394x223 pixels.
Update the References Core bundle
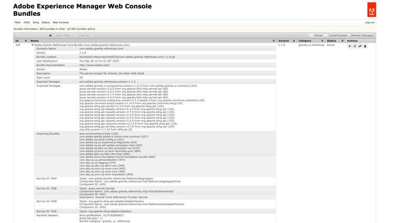360,46
